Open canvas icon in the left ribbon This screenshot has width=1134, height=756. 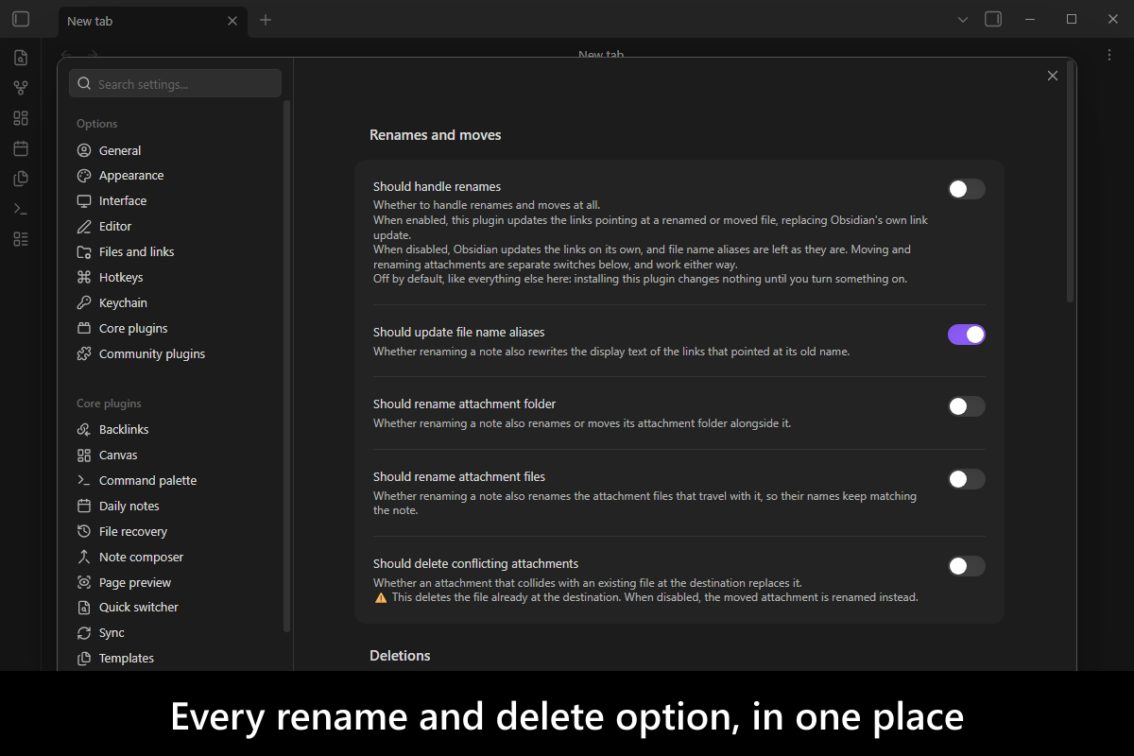coord(21,118)
